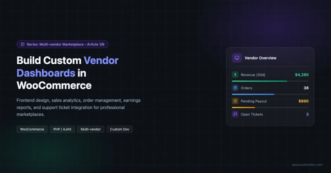Image resolution: width=331 pixels, height=173 pixels.
Task: Click the Build Custom Vendor Dashboards headline
Action: coord(68,73)
